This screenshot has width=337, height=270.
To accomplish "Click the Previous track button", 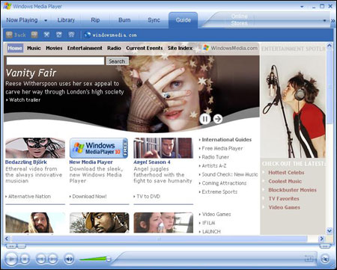I will [x=41, y=260].
